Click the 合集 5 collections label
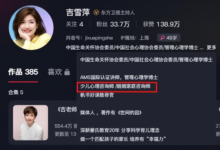Viewport: 220px width, 150px height. pos(16,92)
